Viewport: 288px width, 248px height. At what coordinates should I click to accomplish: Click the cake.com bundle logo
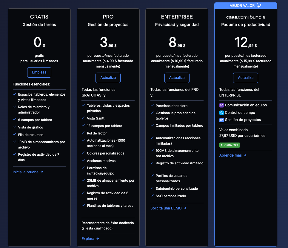[x=246, y=17]
